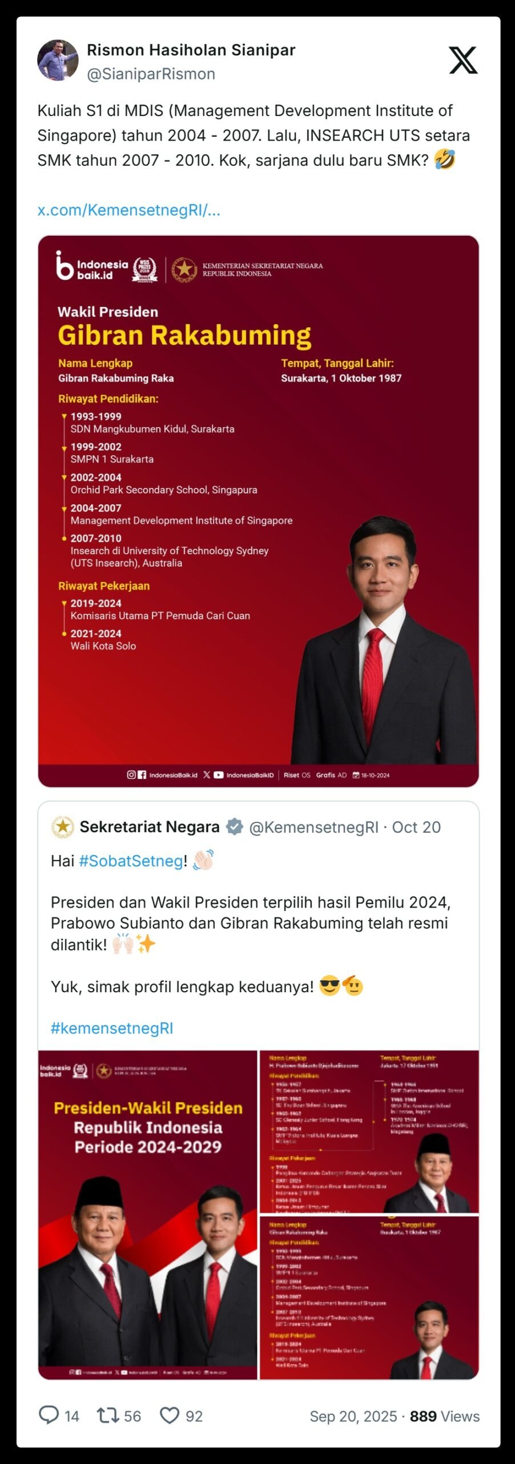Open the Presiden-Wakil Presiden Periode 2024-2029 image
Screen dimensions: 515x1464
148,1214
